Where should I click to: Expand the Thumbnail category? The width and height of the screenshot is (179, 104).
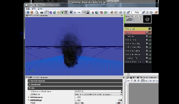29,84
